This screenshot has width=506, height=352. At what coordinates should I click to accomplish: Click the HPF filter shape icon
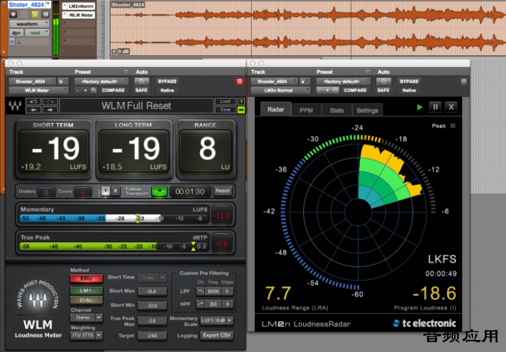pos(200,304)
